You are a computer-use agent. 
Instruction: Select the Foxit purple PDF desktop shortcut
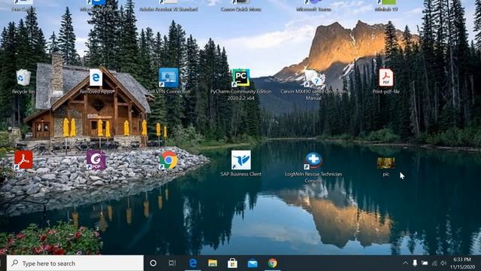96,160
